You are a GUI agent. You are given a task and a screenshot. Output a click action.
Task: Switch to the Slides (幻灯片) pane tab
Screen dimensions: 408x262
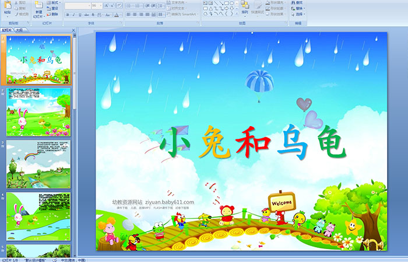pyautogui.click(x=7, y=29)
